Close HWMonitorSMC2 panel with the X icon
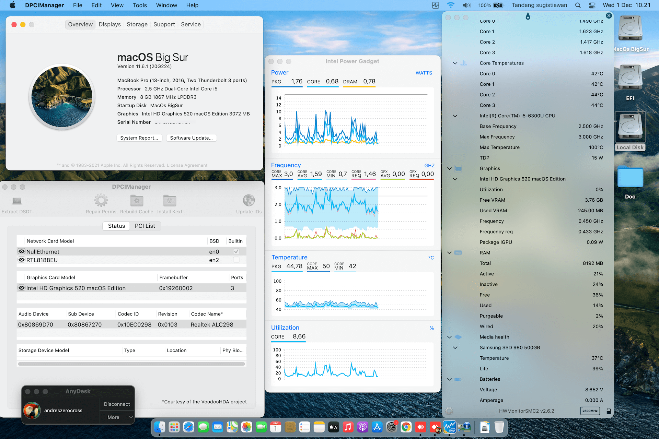659x439 pixels. 609,15
